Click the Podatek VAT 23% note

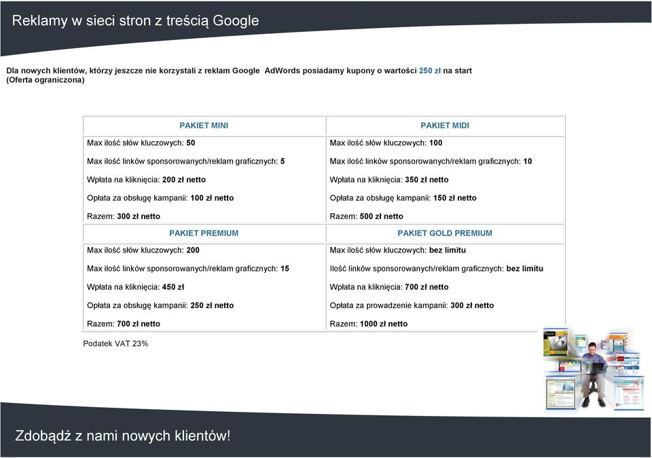(115, 344)
